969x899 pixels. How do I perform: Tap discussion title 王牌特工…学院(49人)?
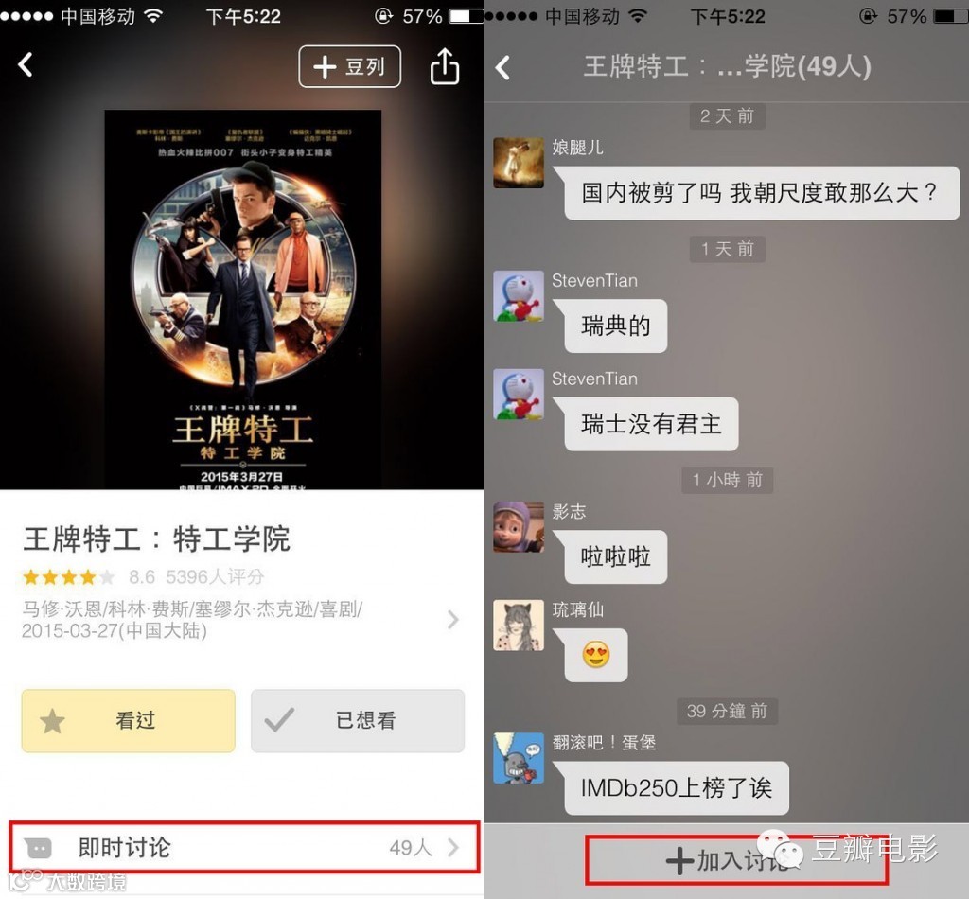click(728, 66)
